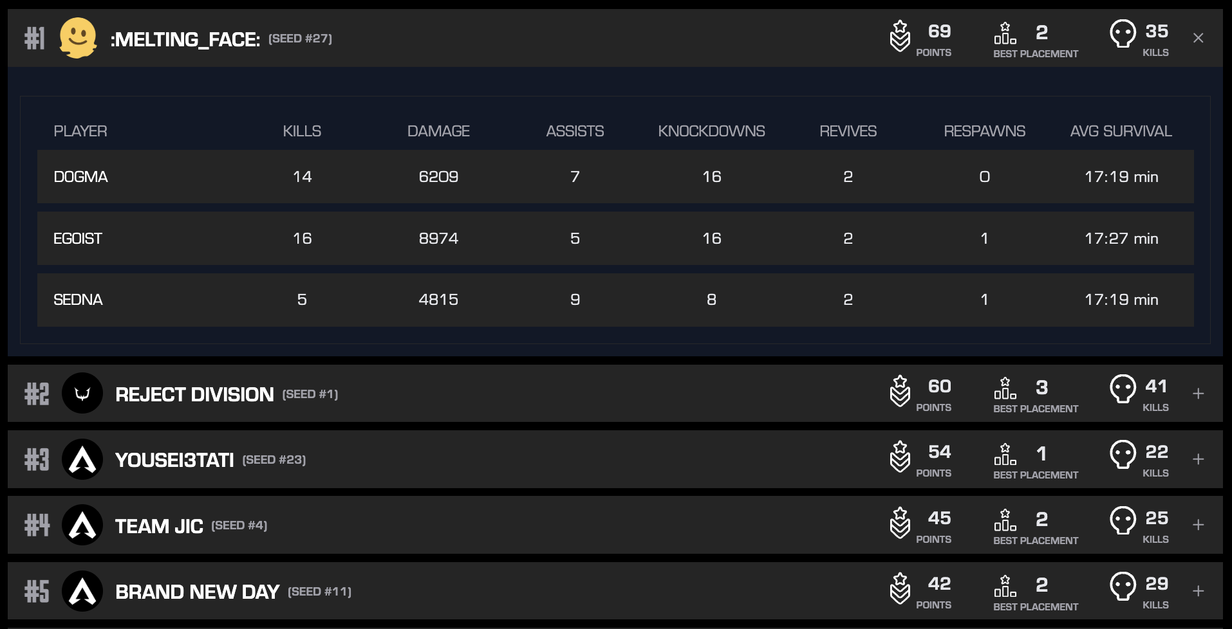The height and width of the screenshot is (629, 1232).
Task: Click Brand New Day's Apex logo icon
Action: click(82, 591)
